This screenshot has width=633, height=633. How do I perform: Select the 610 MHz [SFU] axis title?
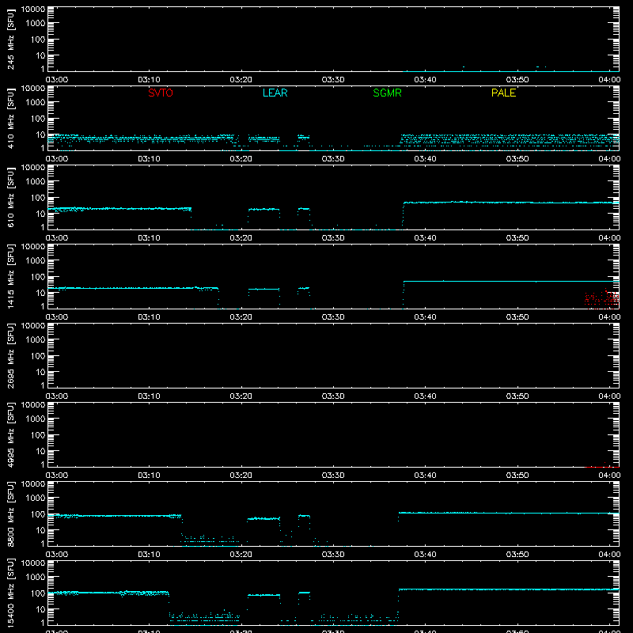(10, 198)
